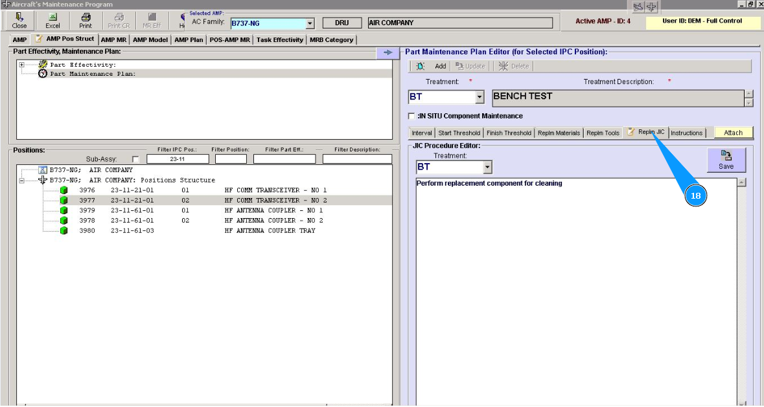The image size is (764, 407).
Task: Open the JIC Procedure Editor Treatment dropdown
Action: [x=487, y=168]
